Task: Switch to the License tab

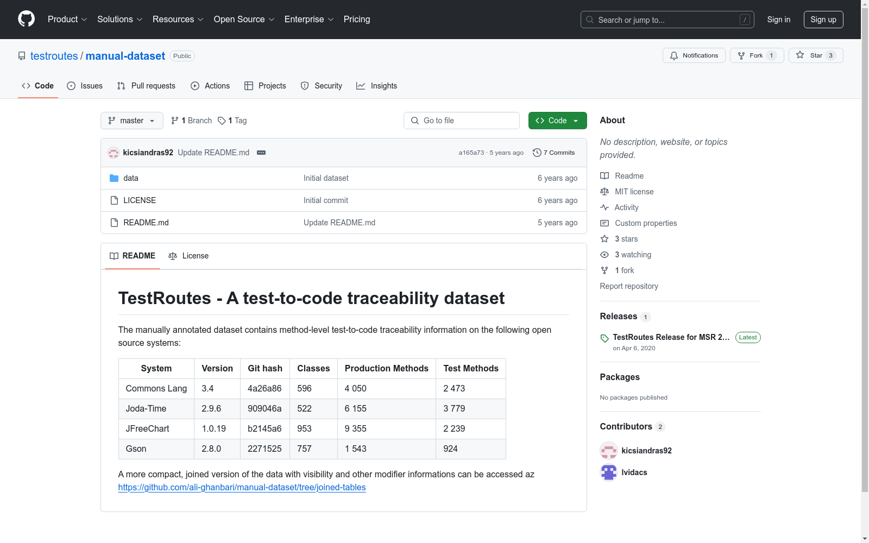Action: pyautogui.click(x=188, y=256)
